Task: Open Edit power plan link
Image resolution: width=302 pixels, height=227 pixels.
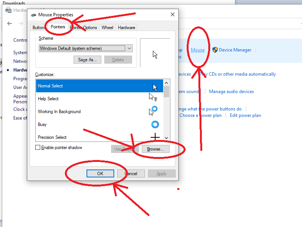Action: pos(245,115)
